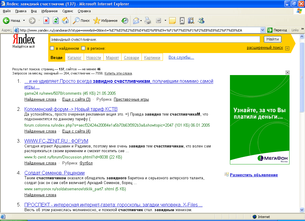This screenshot has width=305, height=221.
Task: Open the History clock icon
Action: coord(125,21)
